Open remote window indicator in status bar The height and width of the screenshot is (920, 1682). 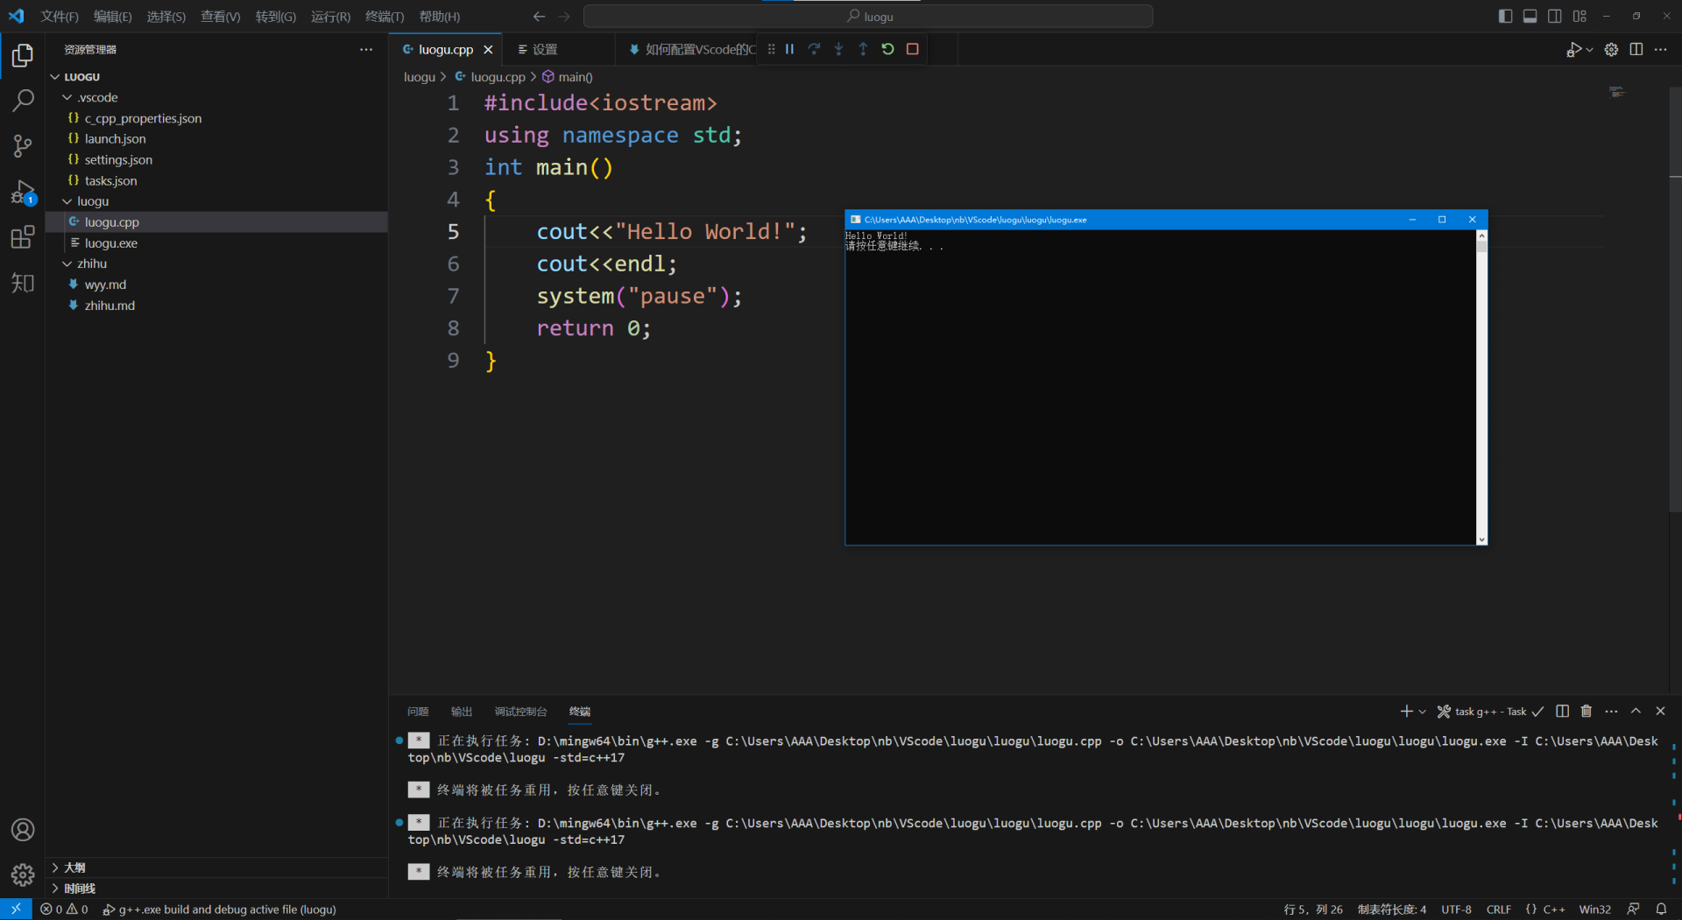(16, 909)
